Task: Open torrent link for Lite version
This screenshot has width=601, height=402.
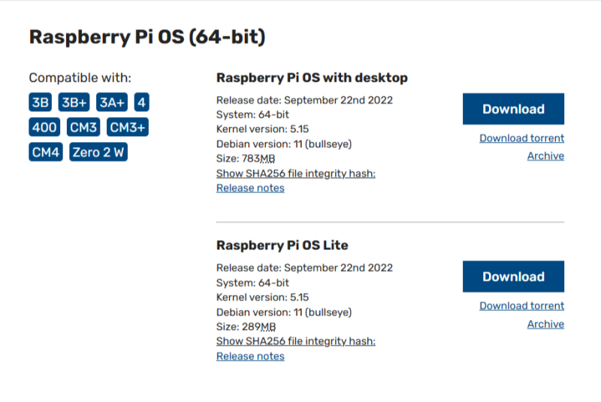Action: pyautogui.click(x=521, y=306)
